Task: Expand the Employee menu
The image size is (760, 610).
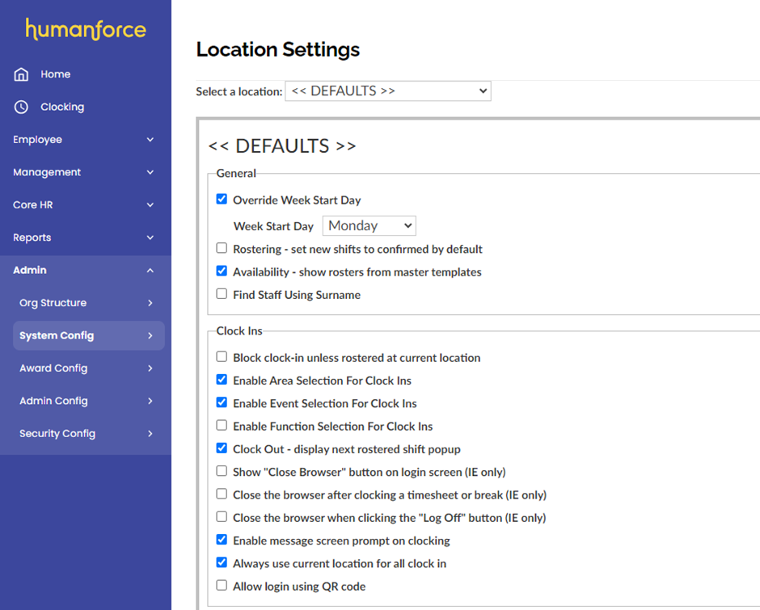Action: coord(86,140)
